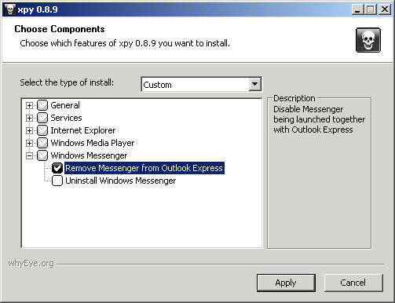The height and width of the screenshot is (303, 395).
Task: Toggle the General group checkbox
Action: pyautogui.click(x=42, y=105)
